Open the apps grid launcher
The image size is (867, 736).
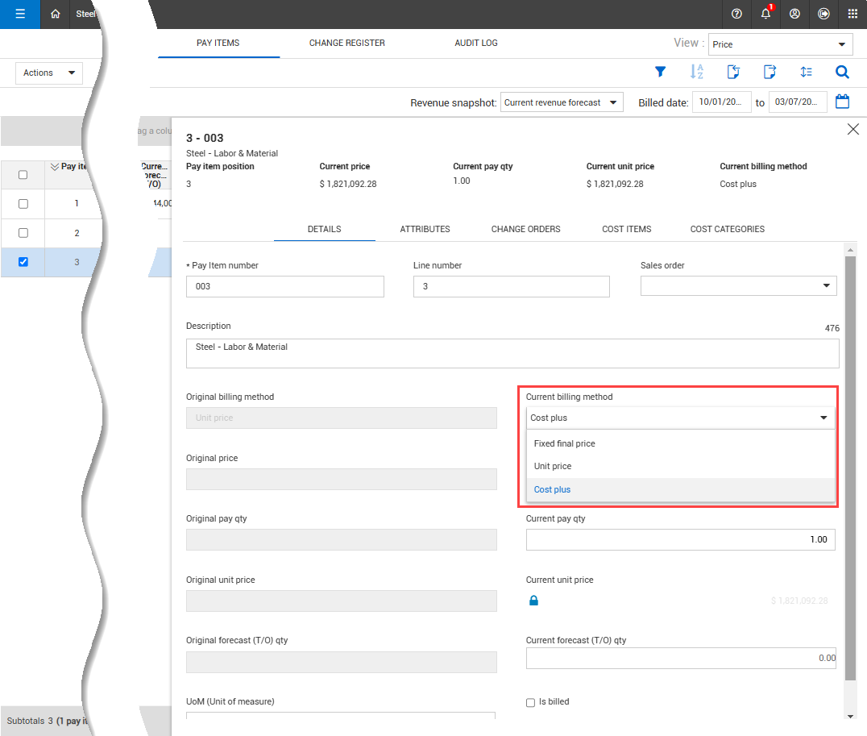(852, 14)
